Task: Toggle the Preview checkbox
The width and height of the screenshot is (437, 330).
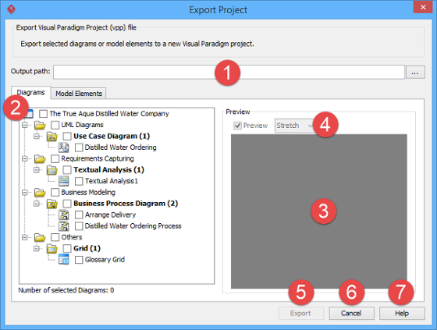Action: click(x=237, y=126)
